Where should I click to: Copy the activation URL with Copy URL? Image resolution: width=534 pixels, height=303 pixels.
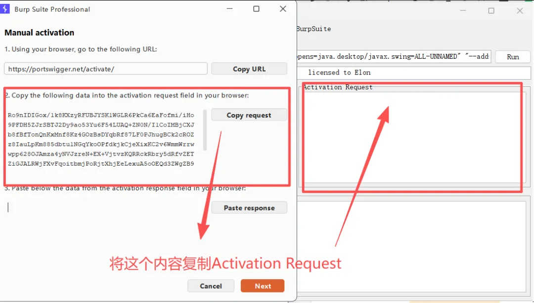pyautogui.click(x=249, y=69)
